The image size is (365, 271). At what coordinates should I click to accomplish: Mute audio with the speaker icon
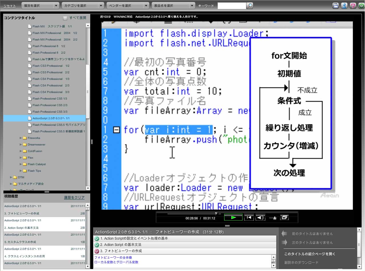pos(260,218)
